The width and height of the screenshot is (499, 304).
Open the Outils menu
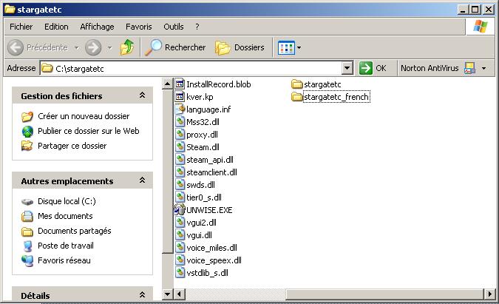click(174, 27)
